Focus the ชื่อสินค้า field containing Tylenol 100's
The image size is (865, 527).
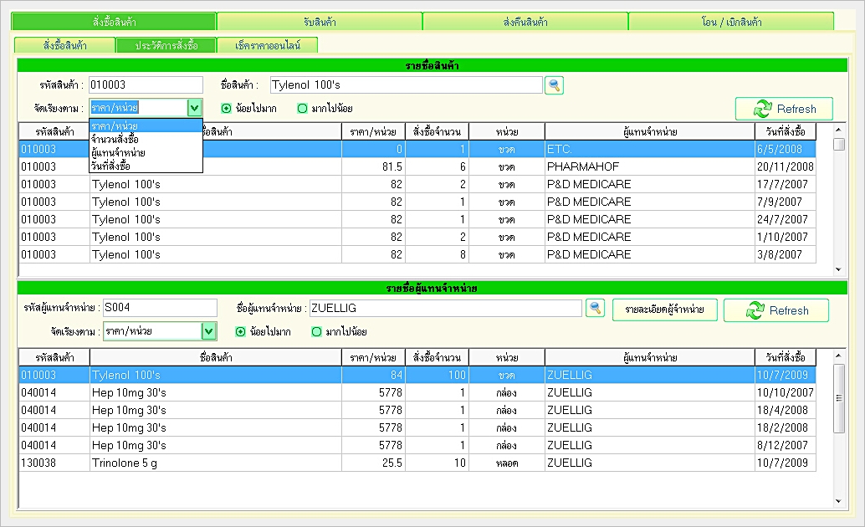(x=407, y=85)
